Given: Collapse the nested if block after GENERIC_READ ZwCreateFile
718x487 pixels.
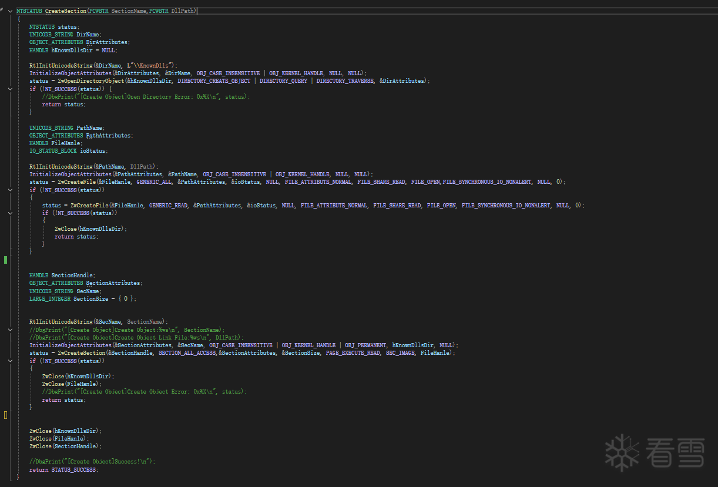Looking at the screenshot, I should coord(10,213).
